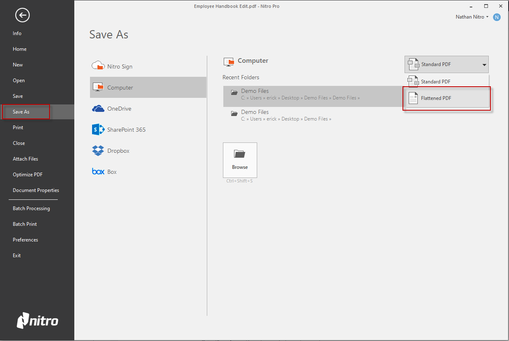Click the back arrow circle icon
This screenshot has height=341, width=509.
[22, 15]
